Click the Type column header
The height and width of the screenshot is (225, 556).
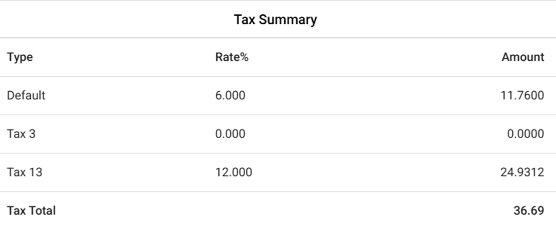tap(20, 57)
